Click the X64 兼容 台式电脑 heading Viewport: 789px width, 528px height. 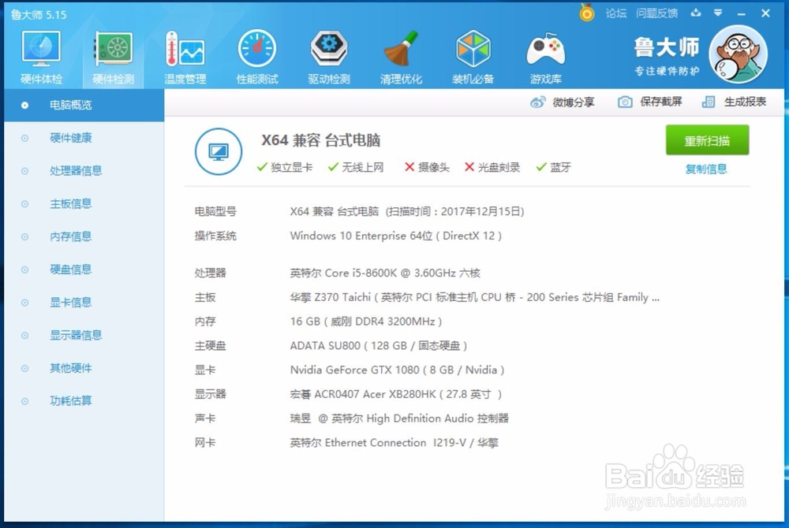point(320,140)
